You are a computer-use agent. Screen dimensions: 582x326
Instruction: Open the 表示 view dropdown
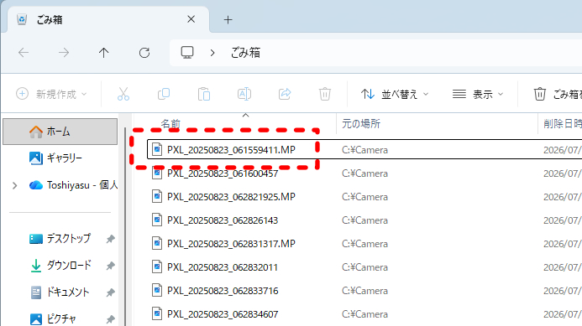[x=478, y=94]
